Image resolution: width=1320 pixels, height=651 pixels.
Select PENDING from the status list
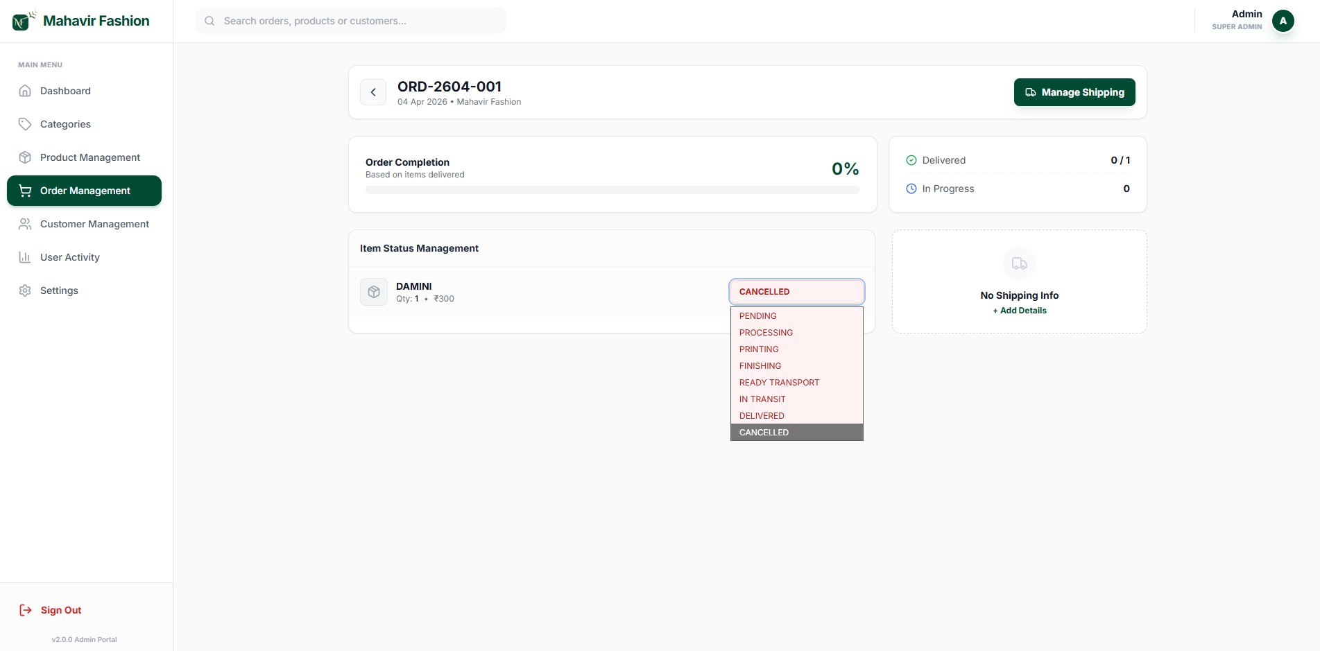click(x=758, y=316)
